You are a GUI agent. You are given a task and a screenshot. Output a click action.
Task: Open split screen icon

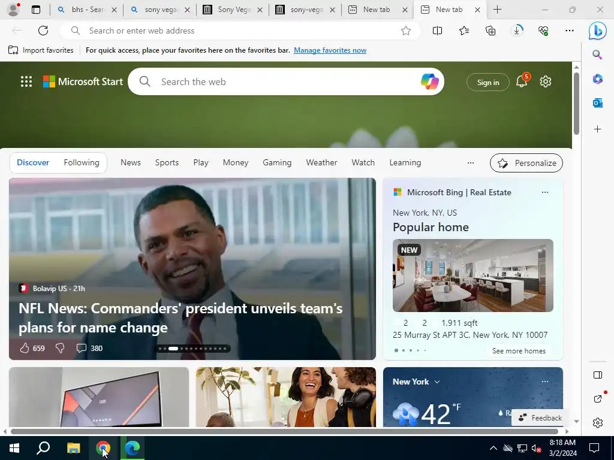437,31
